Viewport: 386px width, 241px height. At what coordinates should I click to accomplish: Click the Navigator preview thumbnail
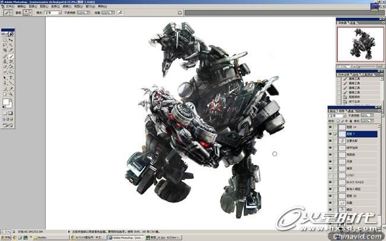click(360, 45)
